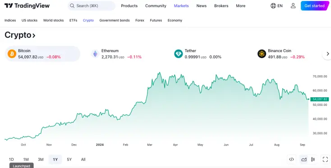Screen dimensions: 331x168
Task: Click the Ethereum diamond icon
Action: (95, 54)
